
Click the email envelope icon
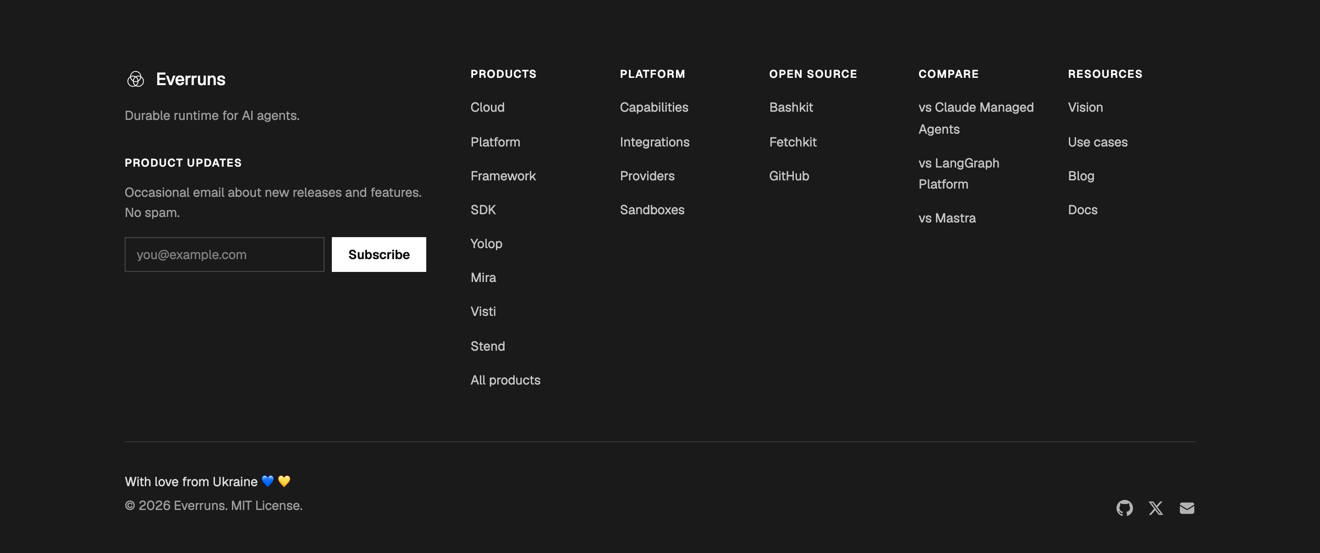pos(1187,508)
